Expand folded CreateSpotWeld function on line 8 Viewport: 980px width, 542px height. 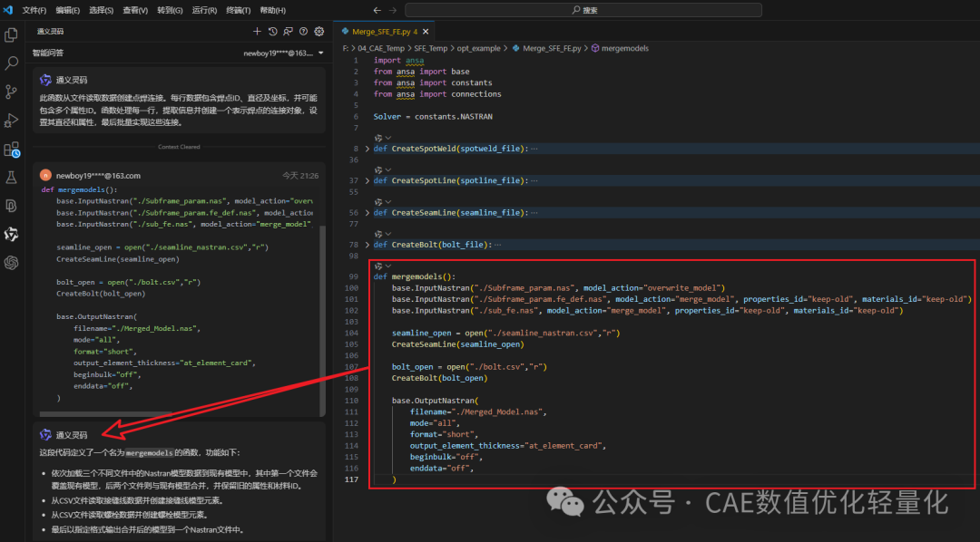367,149
